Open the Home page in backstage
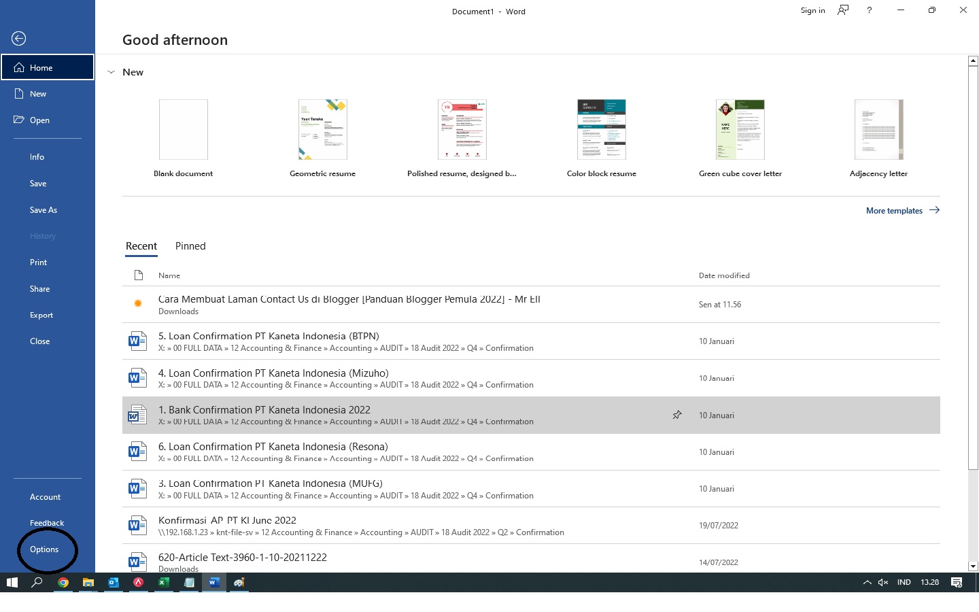Image resolution: width=979 pixels, height=612 pixels. pos(48,67)
